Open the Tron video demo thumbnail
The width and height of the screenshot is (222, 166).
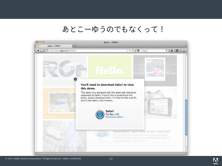point(65,71)
